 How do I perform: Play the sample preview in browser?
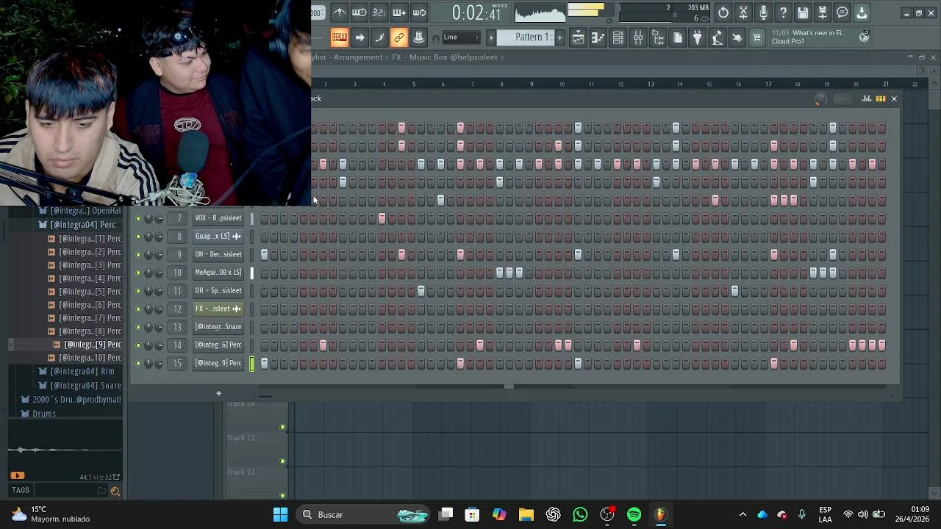click(x=18, y=476)
